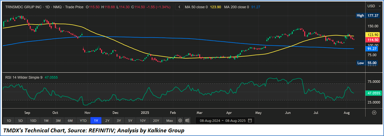384x136 pixels.
Task: Select the 1M range button
Action: (46, 121)
